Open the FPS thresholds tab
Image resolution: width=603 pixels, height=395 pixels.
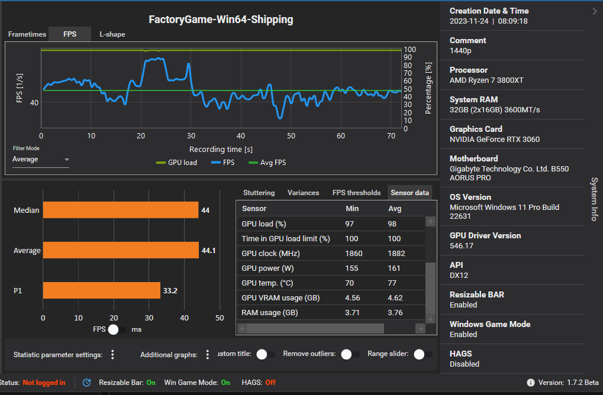356,193
